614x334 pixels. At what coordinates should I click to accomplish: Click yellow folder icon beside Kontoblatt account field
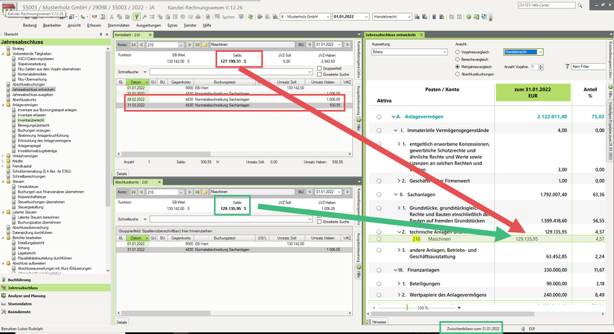(x=205, y=45)
